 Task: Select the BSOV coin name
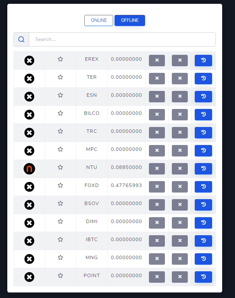coord(92,204)
